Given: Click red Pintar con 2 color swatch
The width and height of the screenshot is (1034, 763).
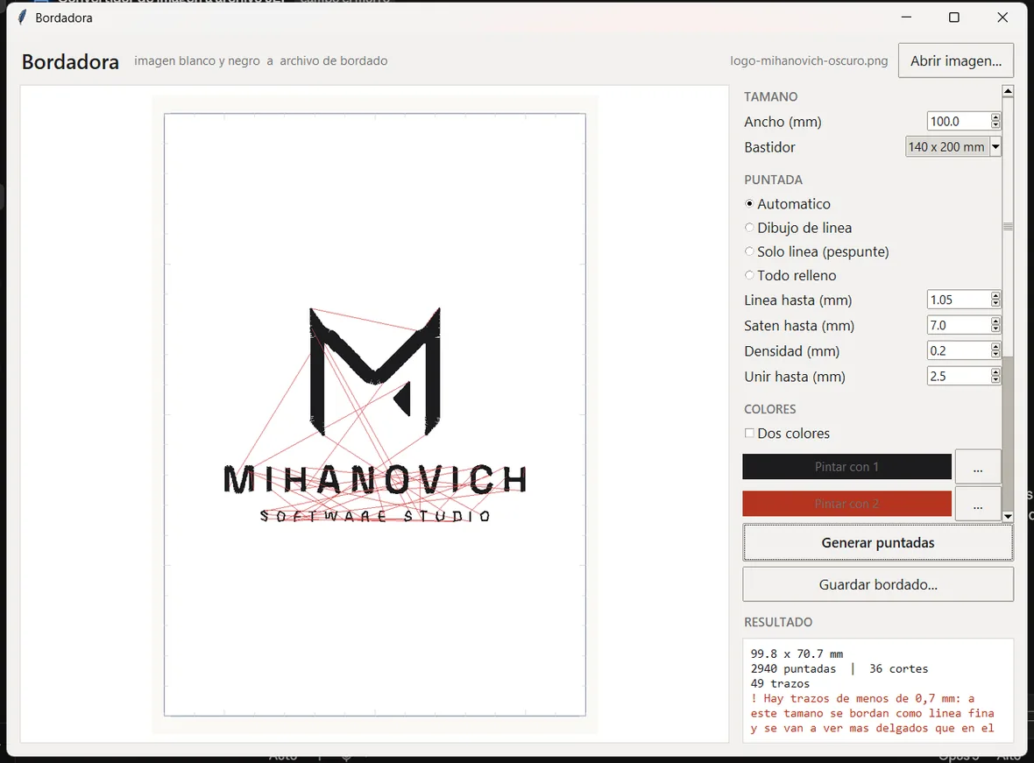Looking at the screenshot, I should 846,504.
